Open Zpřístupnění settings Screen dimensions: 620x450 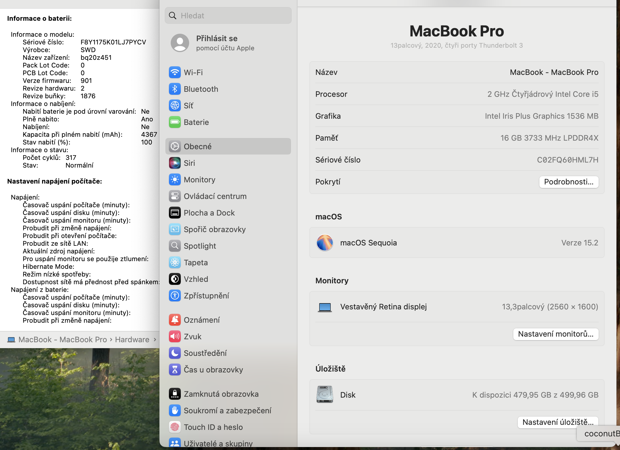click(206, 296)
